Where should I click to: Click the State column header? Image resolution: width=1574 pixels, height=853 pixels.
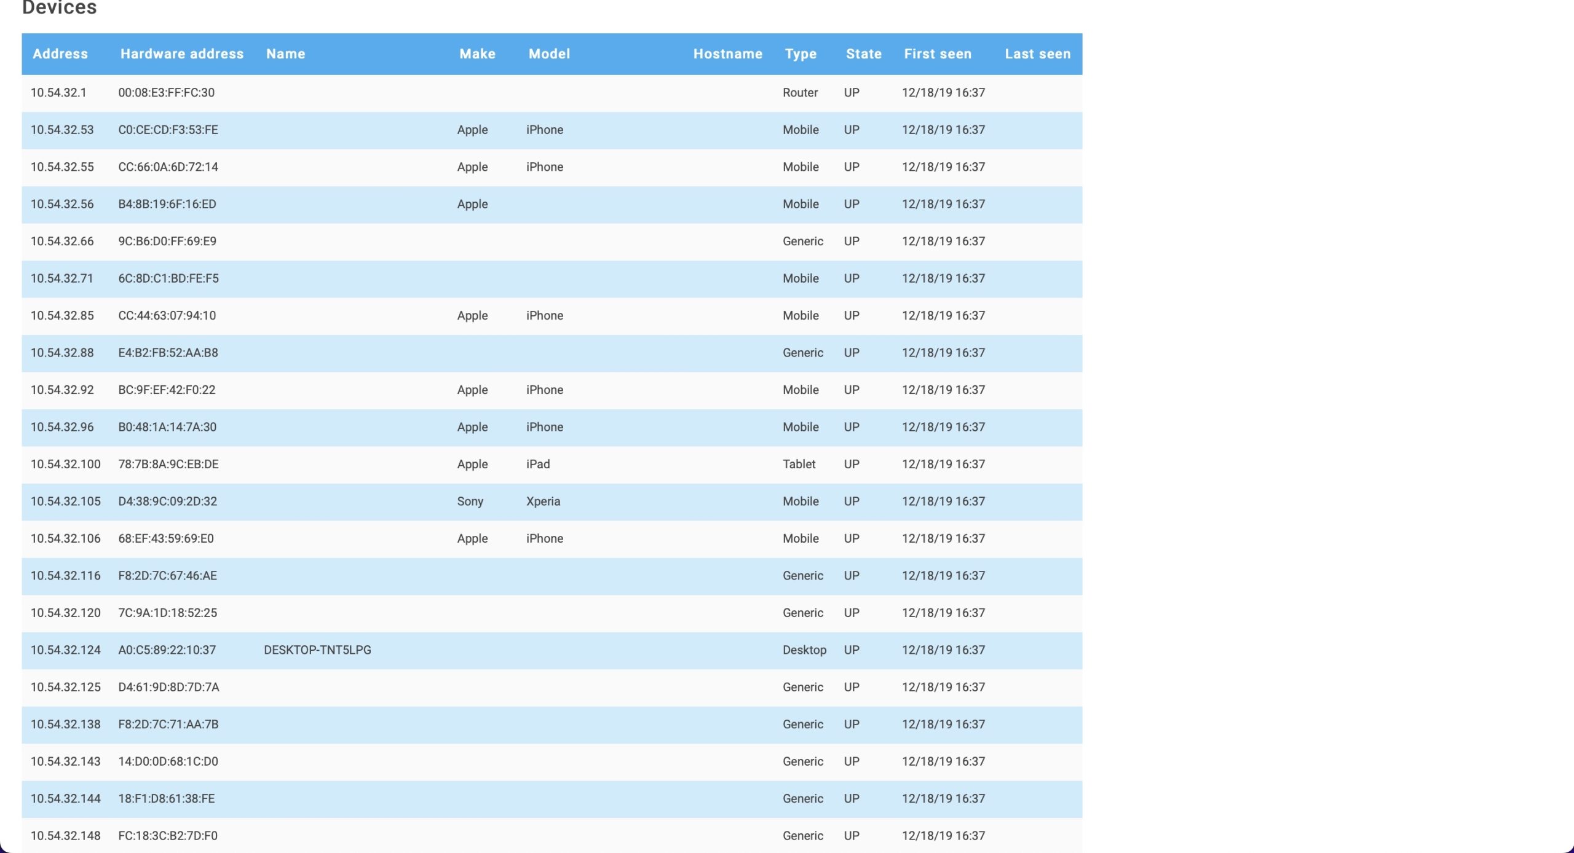tap(863, 54)
